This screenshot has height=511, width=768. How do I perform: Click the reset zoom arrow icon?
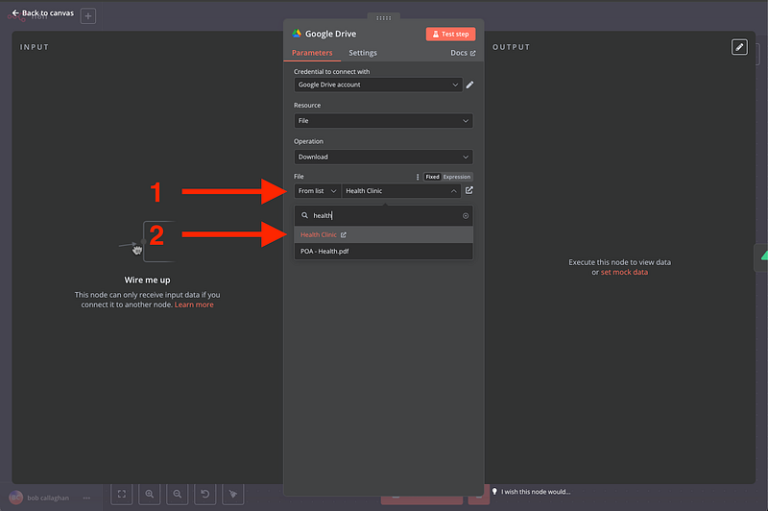[x=205, y=494]
